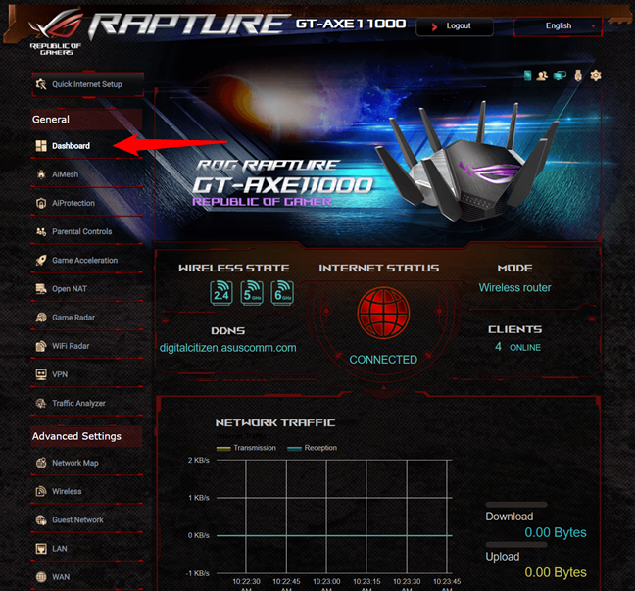Viewport: 635px width, 591px height.
Task: Click the GT-AXE11000 model name header
Action: [x=351, y=24]
